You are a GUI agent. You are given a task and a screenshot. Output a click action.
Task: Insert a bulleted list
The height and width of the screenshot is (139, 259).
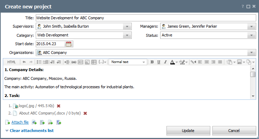pos(39,62)
